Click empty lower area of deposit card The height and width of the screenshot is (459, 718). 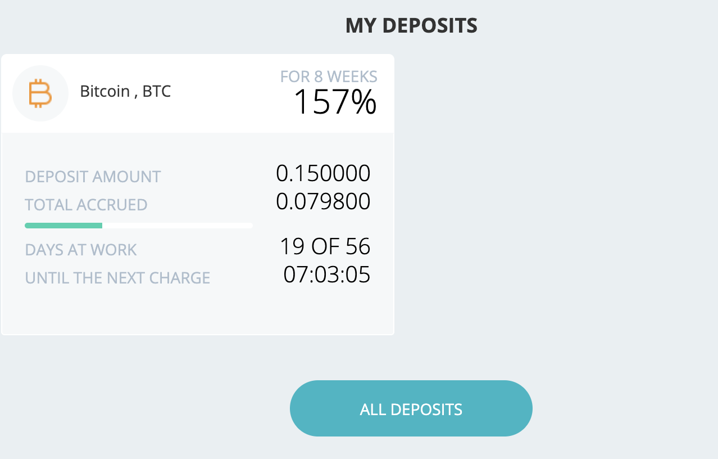point(198,311)
